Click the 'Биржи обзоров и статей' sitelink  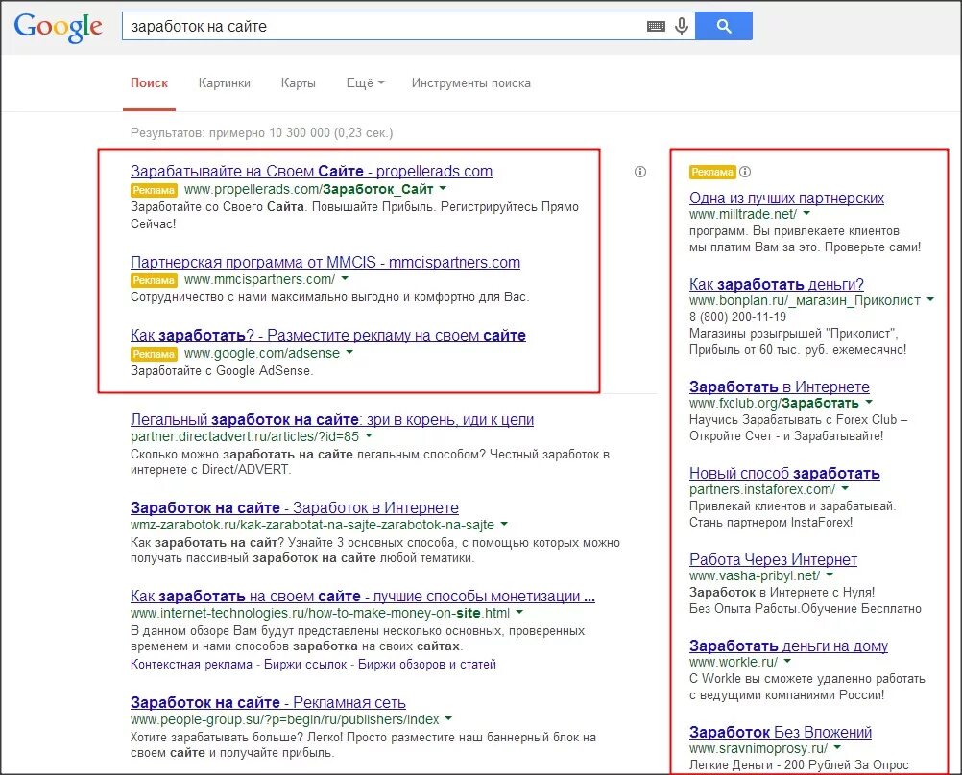coord(427,665)
